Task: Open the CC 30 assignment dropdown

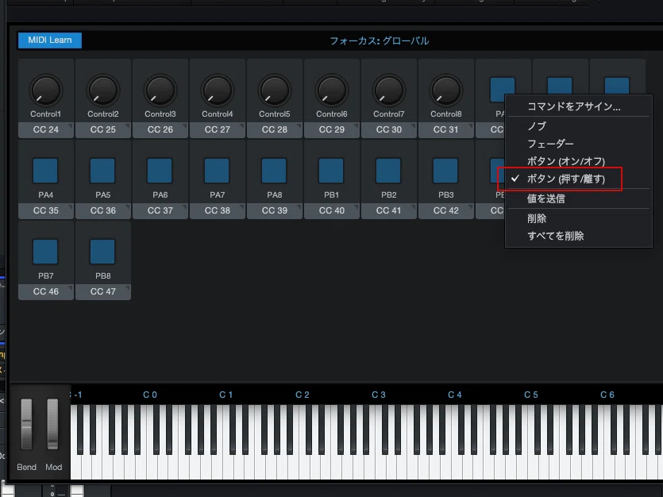Action: [389, 129]
